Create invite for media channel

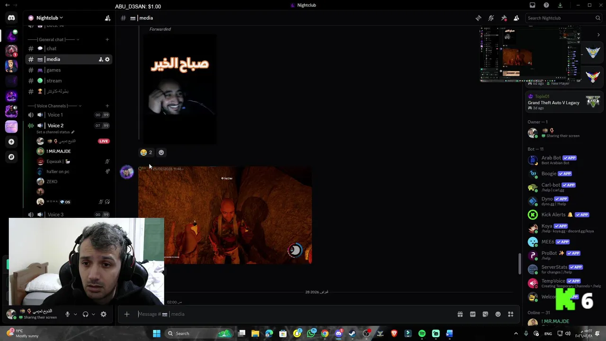101,59
